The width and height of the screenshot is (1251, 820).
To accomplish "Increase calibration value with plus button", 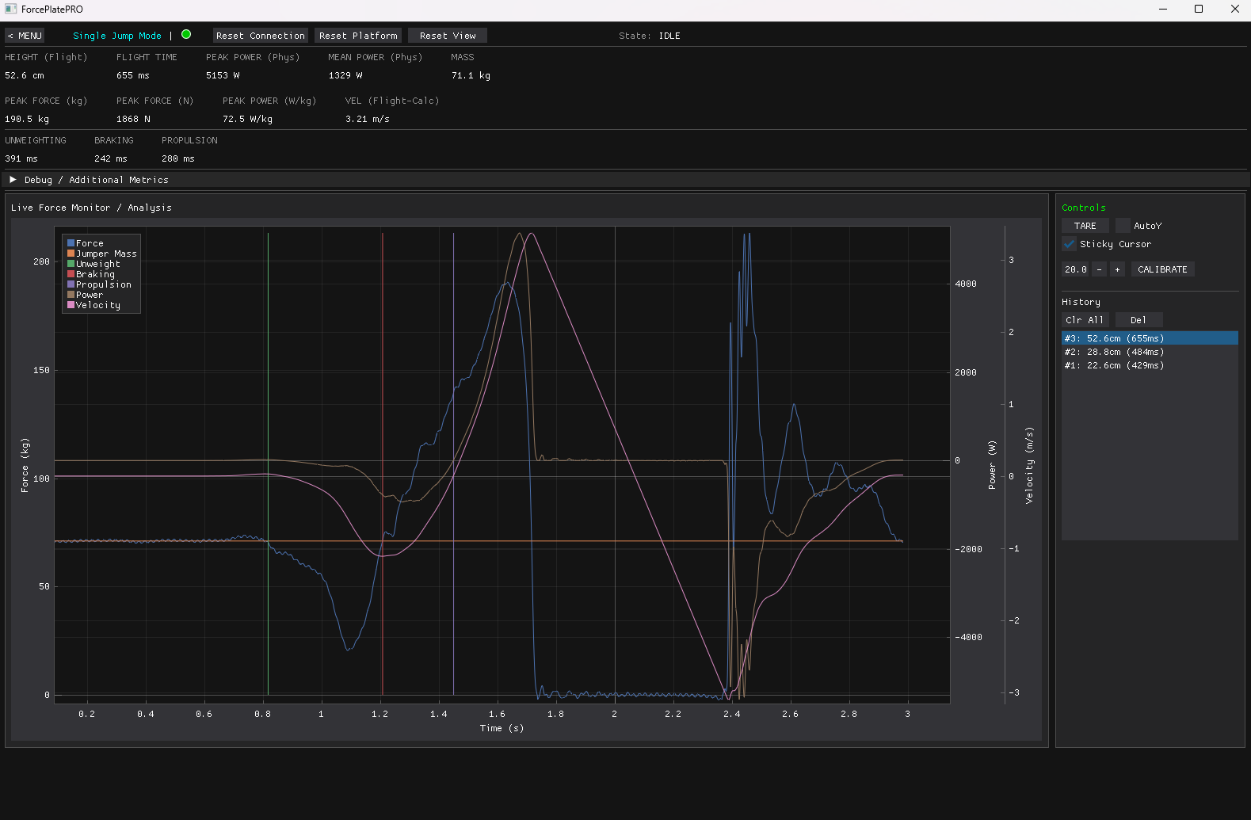I will 1117,269.
